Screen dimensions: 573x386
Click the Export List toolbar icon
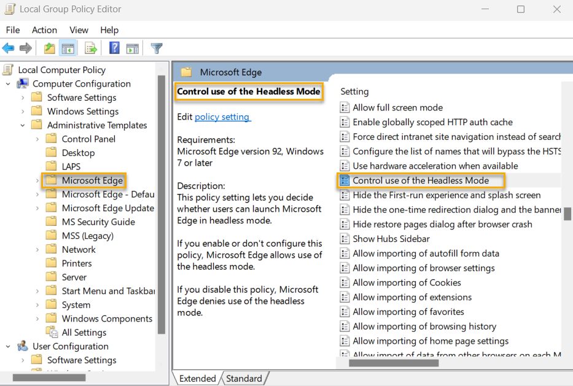(91, 48)
